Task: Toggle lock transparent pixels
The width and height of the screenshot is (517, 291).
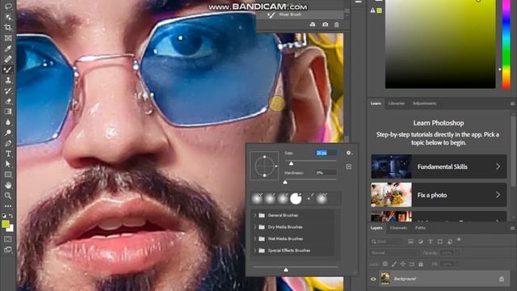Action: pyautogui.click(x=385, y=264)
